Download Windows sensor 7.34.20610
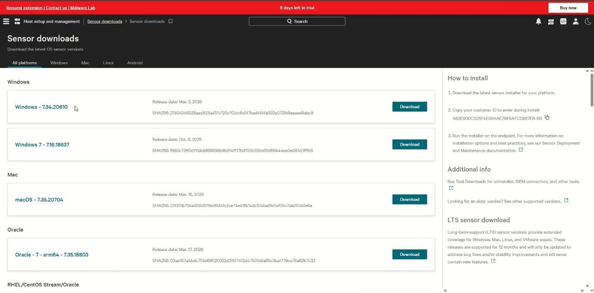594x293 pixels. pos(410,107)
